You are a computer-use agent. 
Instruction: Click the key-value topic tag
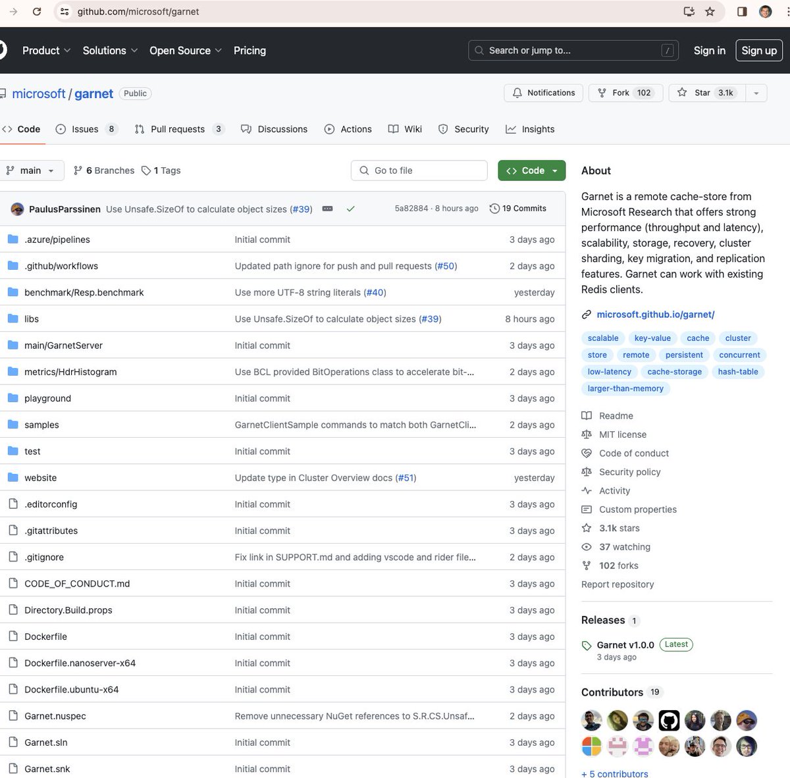pyautogui.click(x=652, y=338)
